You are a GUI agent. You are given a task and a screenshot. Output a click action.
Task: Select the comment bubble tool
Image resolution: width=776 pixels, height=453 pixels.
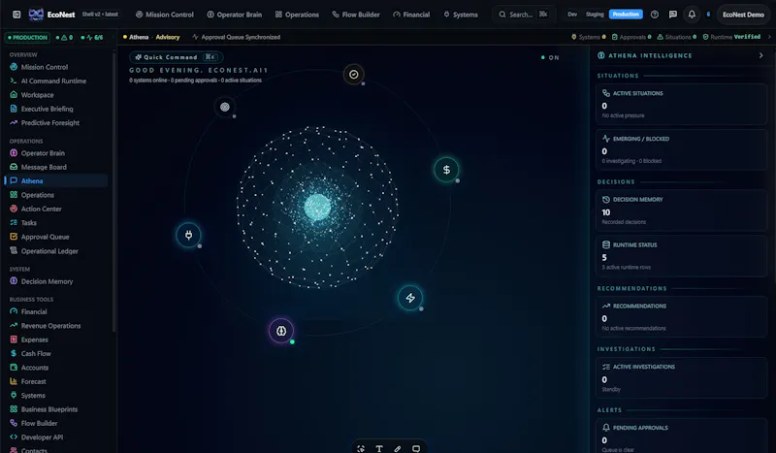tap(416, 448)
